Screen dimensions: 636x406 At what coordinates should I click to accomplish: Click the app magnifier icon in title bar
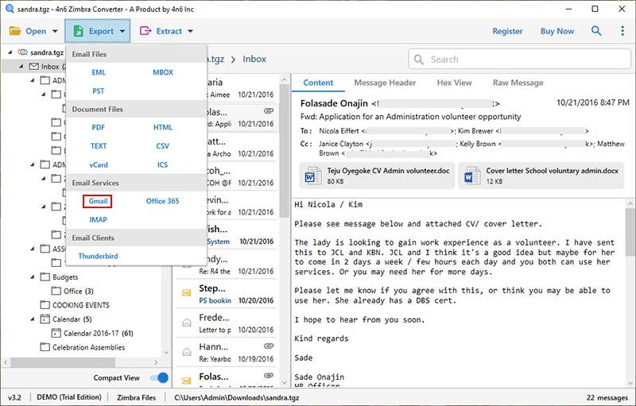point(10,9)
